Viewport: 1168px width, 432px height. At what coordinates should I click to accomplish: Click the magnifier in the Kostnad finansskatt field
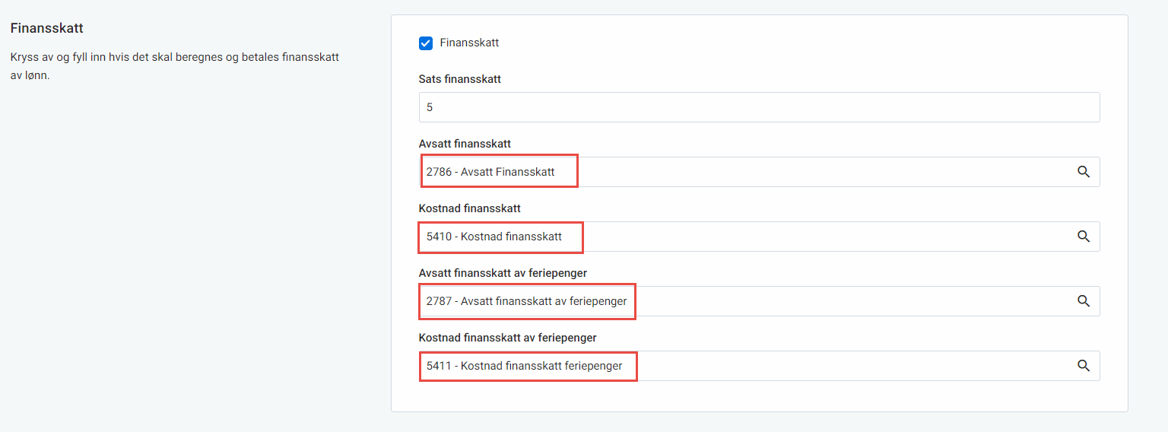tap(1084, 237)
